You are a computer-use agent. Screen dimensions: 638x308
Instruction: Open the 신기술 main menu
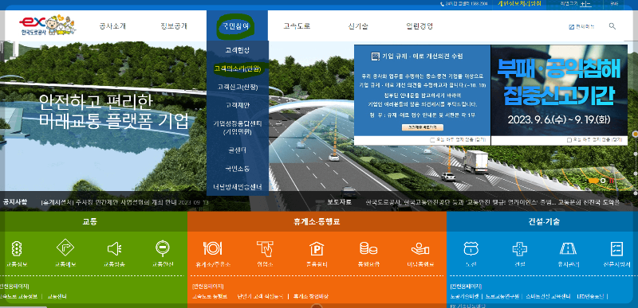[358, 26]
